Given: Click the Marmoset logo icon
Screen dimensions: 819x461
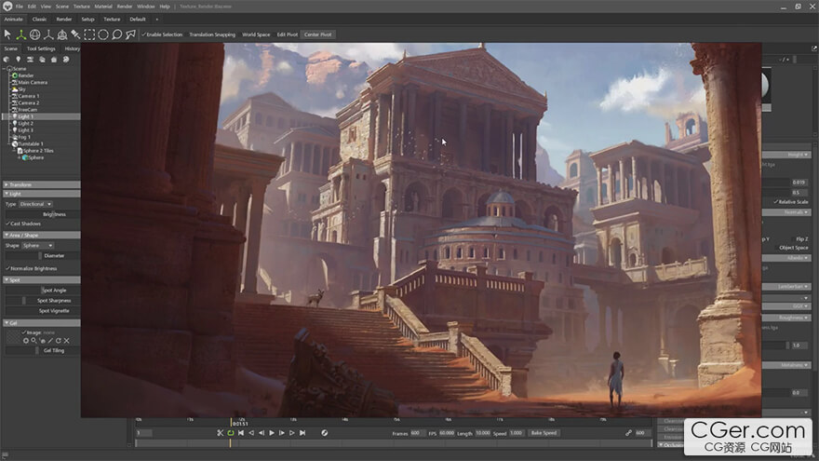Looking at the screenshot, I should pyautogui.click(x=7, y=7).
